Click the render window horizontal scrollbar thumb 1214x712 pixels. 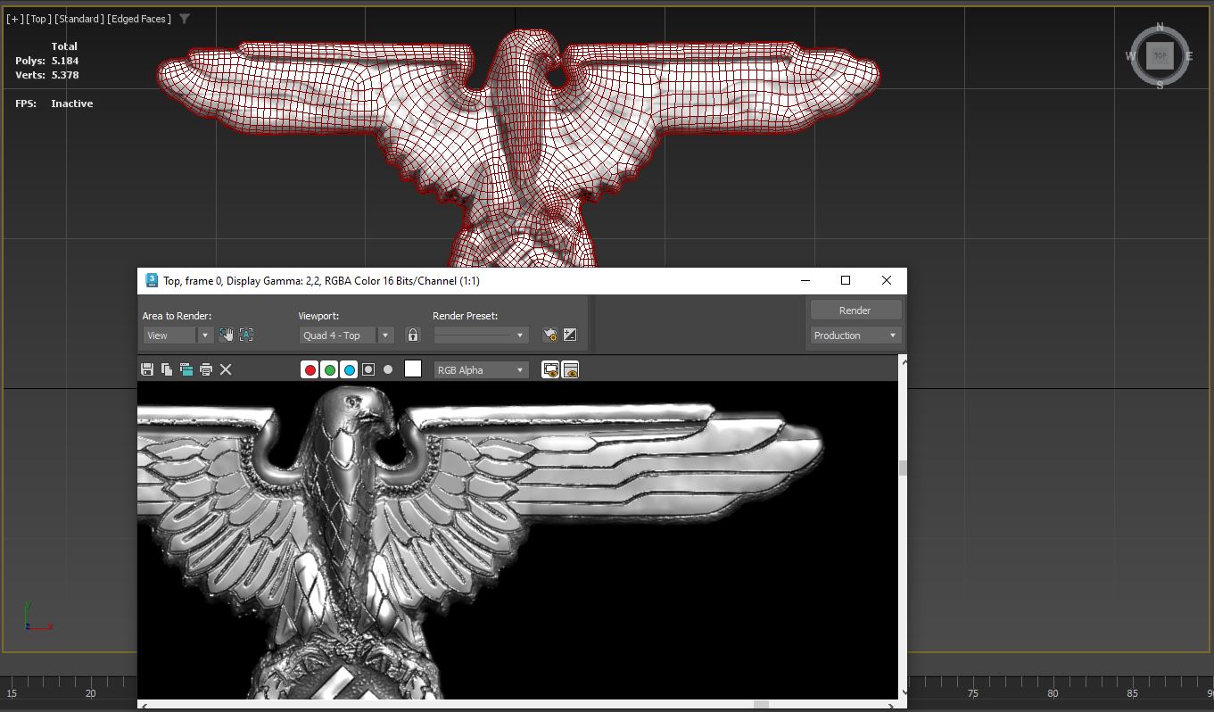coord(761,705)
